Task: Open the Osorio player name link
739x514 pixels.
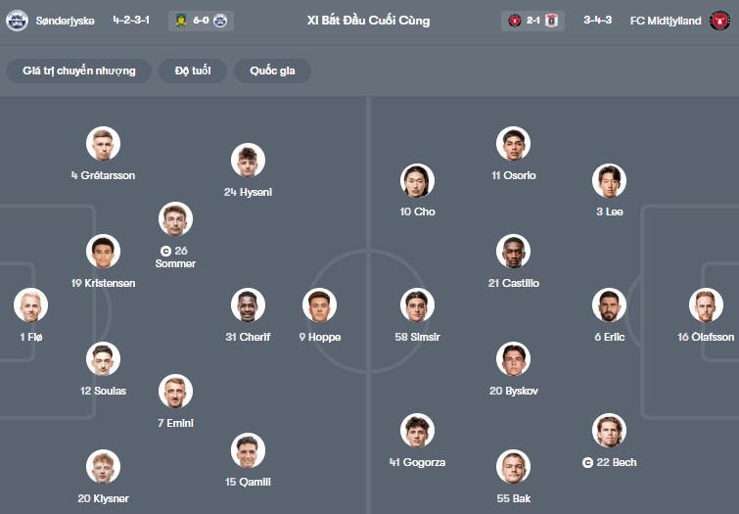Action: coord(514,175)
